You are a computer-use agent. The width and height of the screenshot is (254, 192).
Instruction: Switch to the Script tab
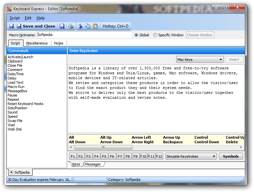[15, 43]
